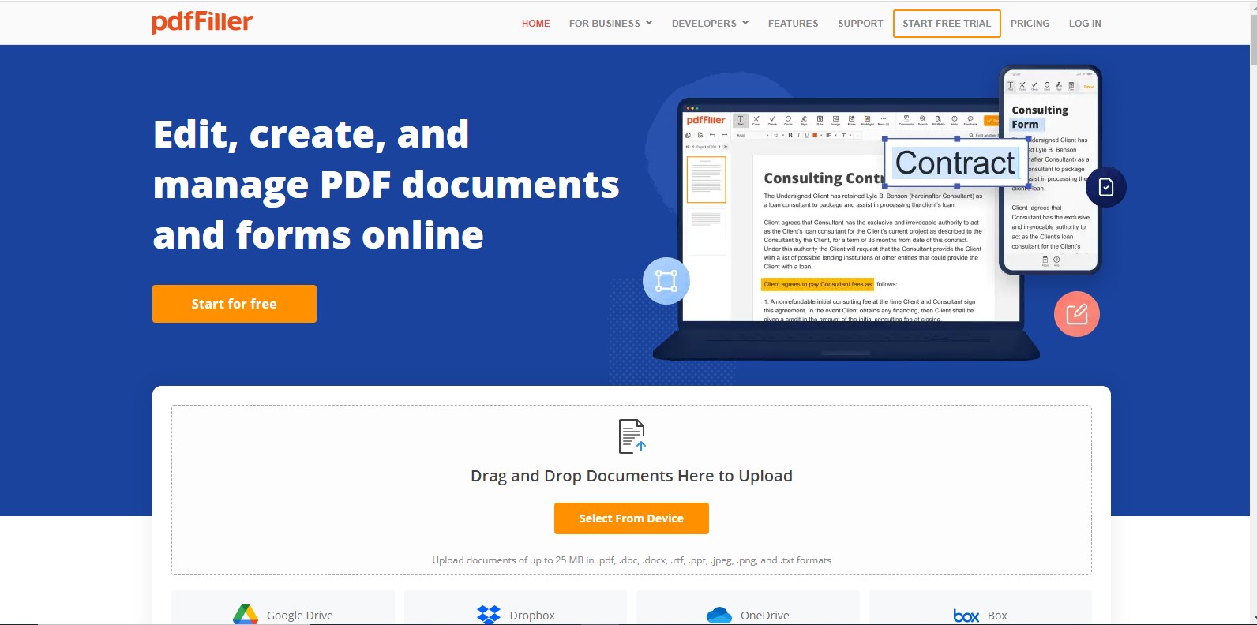Open the PRICING page
Screen dimensions: 1257x625
pos(1030,24)
